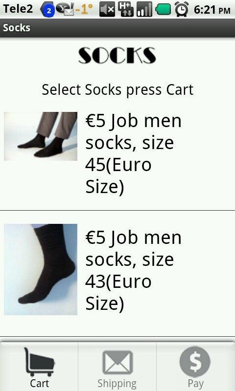Switch to the Shipping tab label

click(x=117, y=383)
